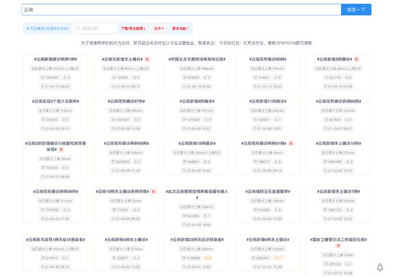Viewport: 393px width, 277px height.
Task: Click the 当日累计上榜 tag on #云南现有确诊87例# card
Action: [x=126, y=111]
